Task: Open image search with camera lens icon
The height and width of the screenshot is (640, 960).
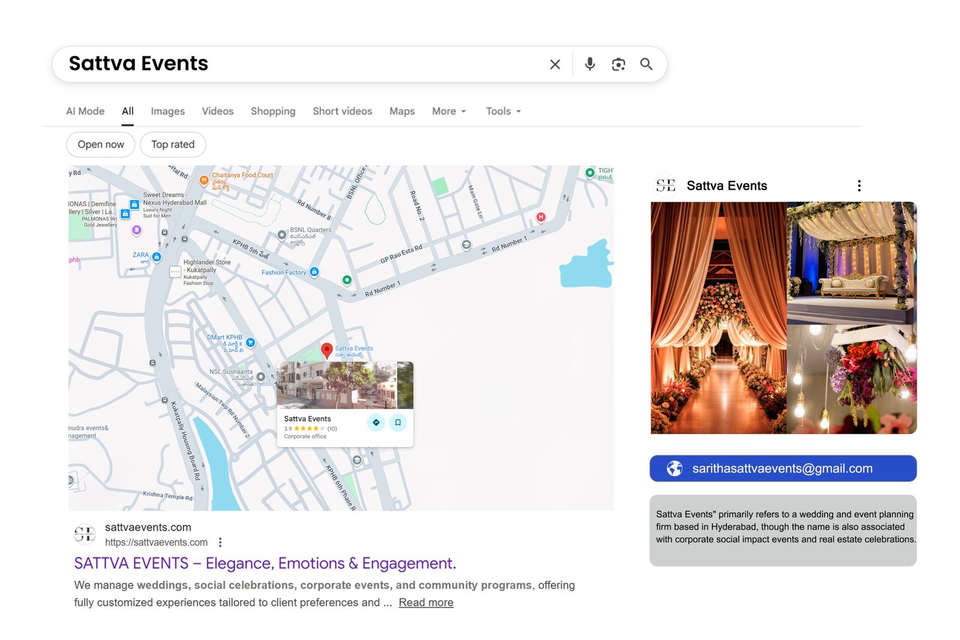Action: click(618, 64)
